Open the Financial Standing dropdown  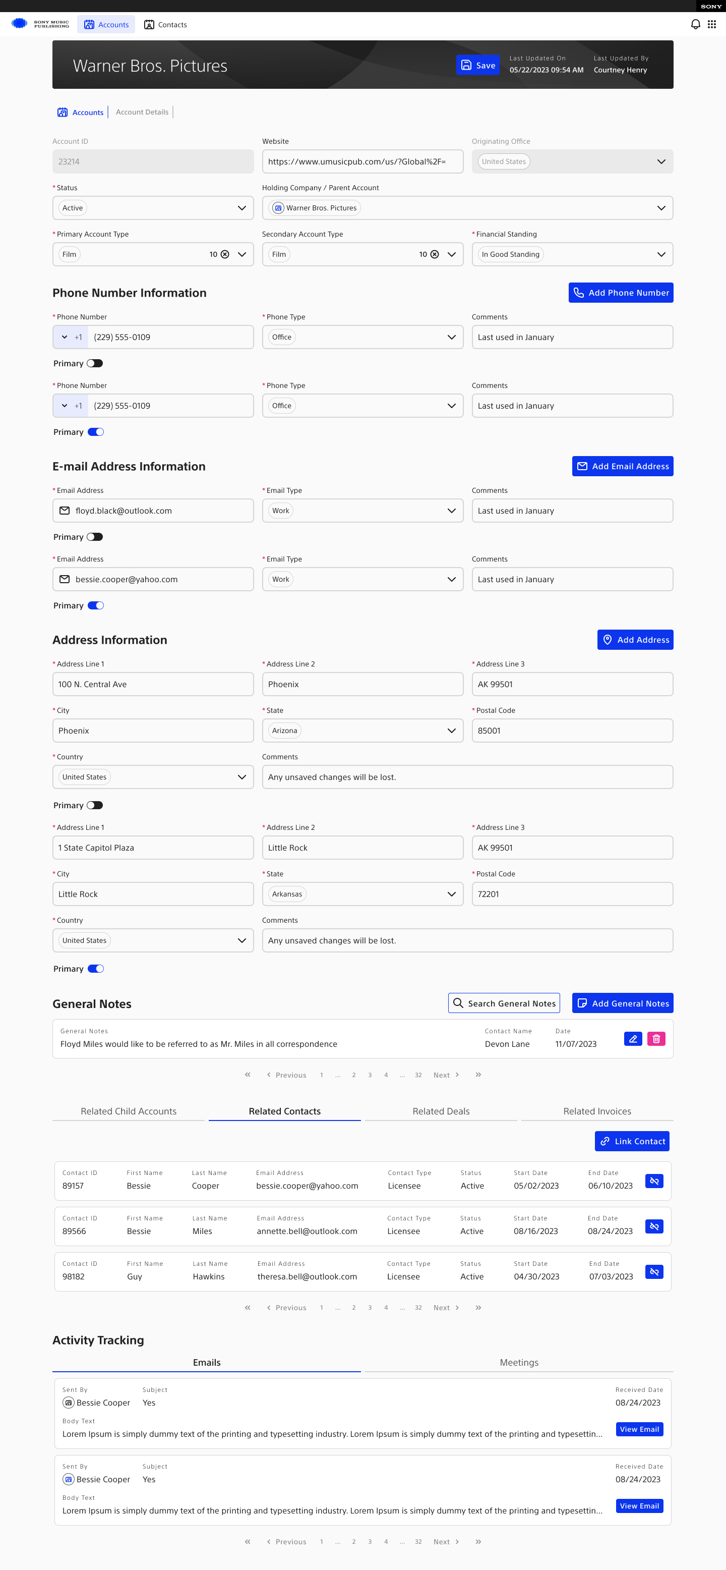click(x=572, y=254)
